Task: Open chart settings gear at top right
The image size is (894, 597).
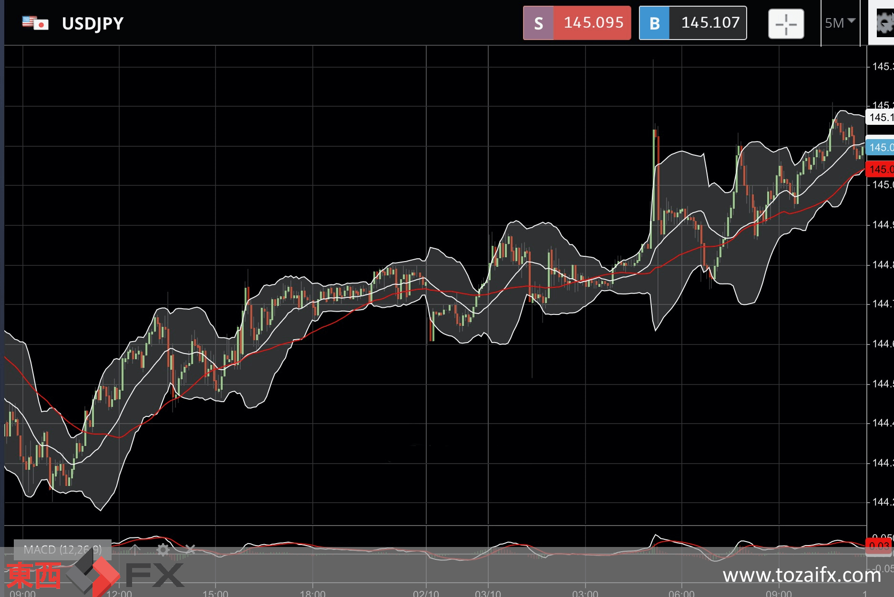Action: coord(884,23)
